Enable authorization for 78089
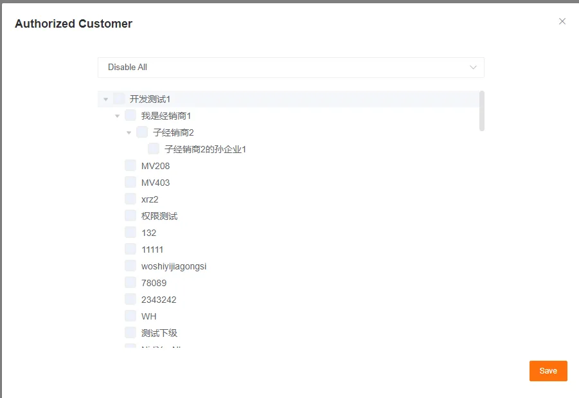 click(x=129, y=282)
